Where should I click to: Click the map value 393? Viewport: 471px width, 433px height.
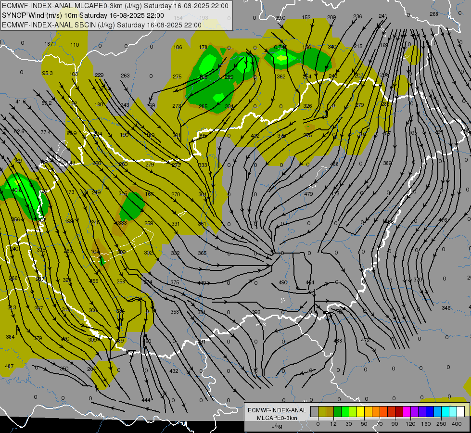(x=256, y=312)
